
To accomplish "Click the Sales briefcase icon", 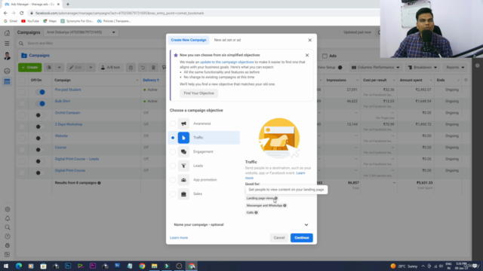I will click(183, 194).
